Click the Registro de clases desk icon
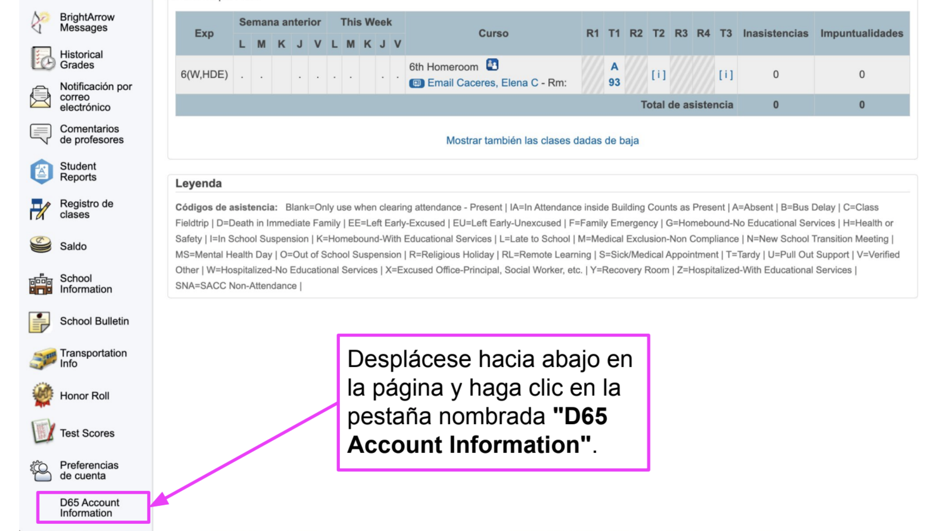Viewport: 945px width, 531px height. tap(40, 209)
